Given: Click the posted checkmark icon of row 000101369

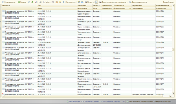Looking at the screenshot, I should pos(3,43).
